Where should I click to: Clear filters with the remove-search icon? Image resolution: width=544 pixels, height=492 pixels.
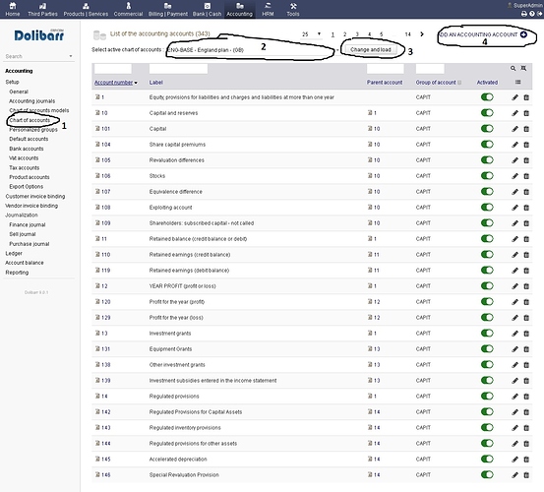(x=523, y=68)
